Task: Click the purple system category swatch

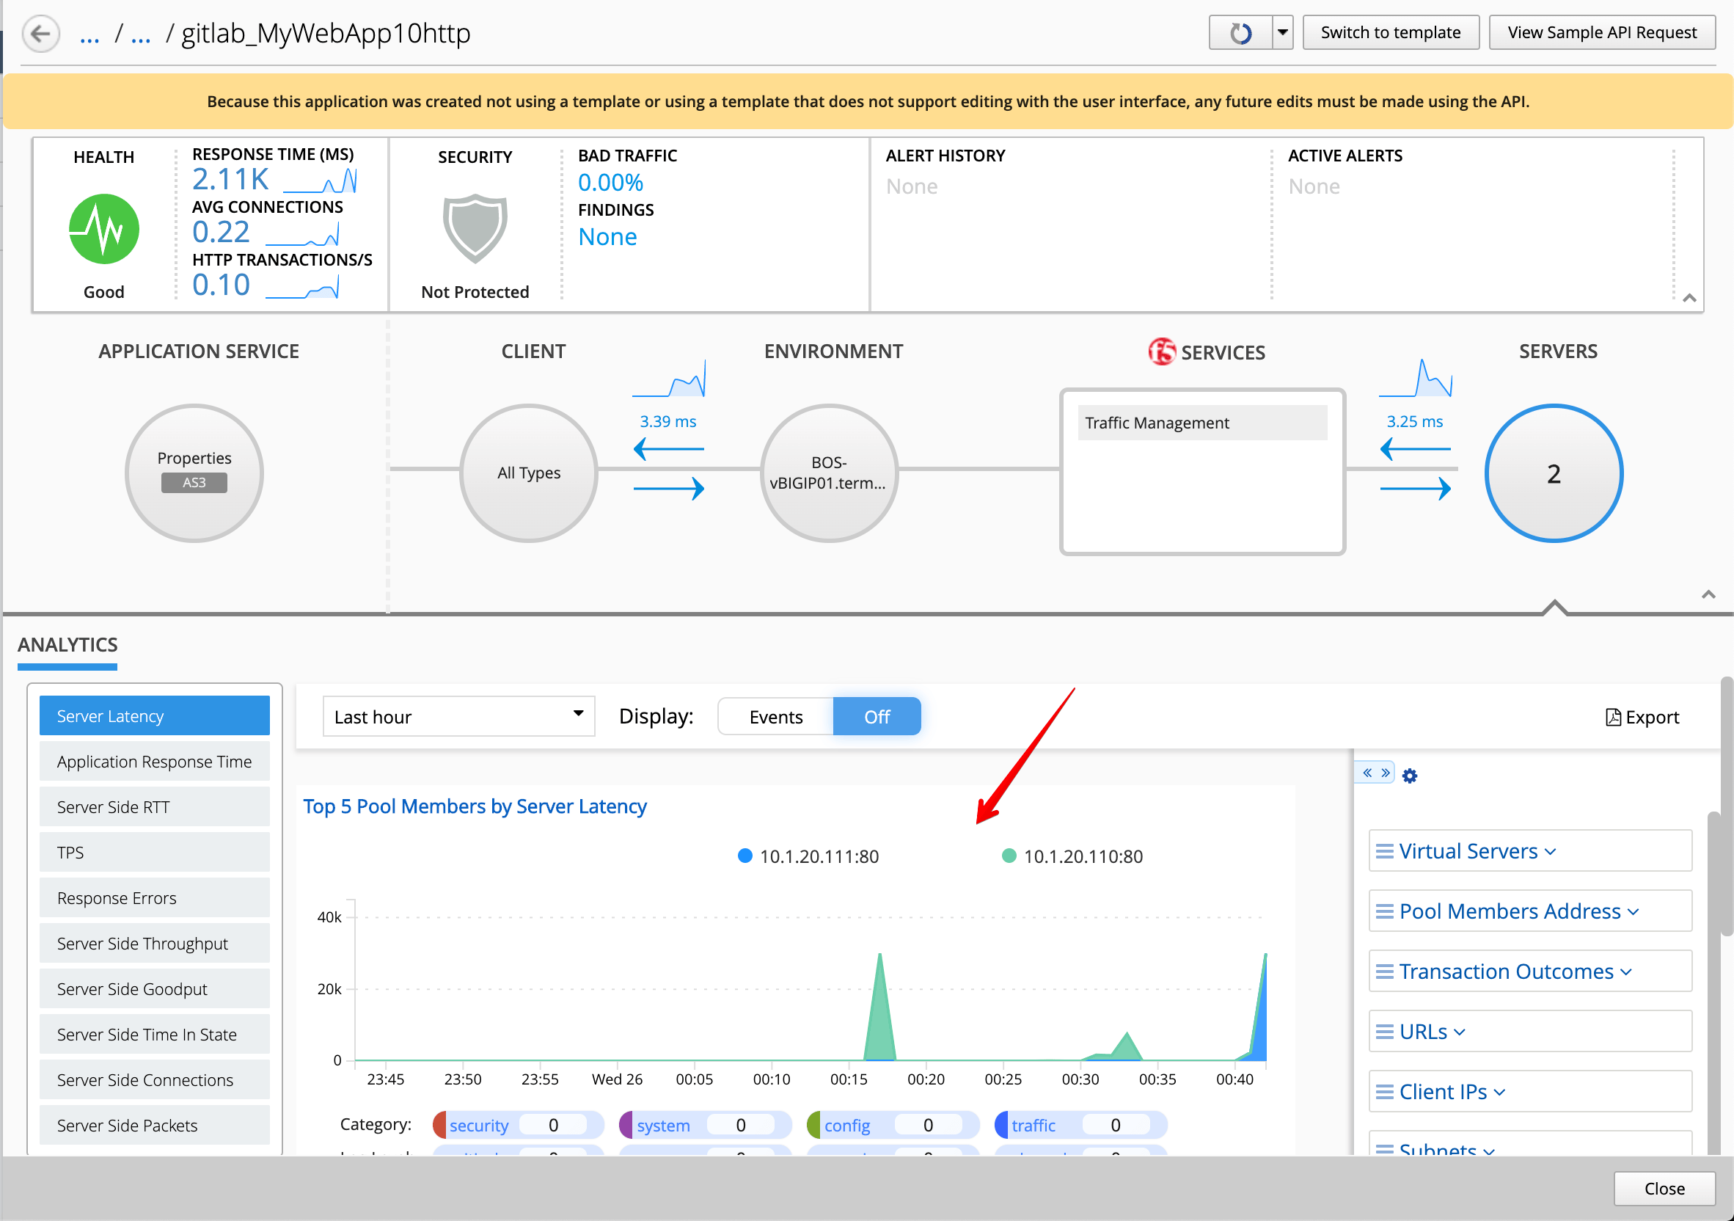Action: (626, 1126)
